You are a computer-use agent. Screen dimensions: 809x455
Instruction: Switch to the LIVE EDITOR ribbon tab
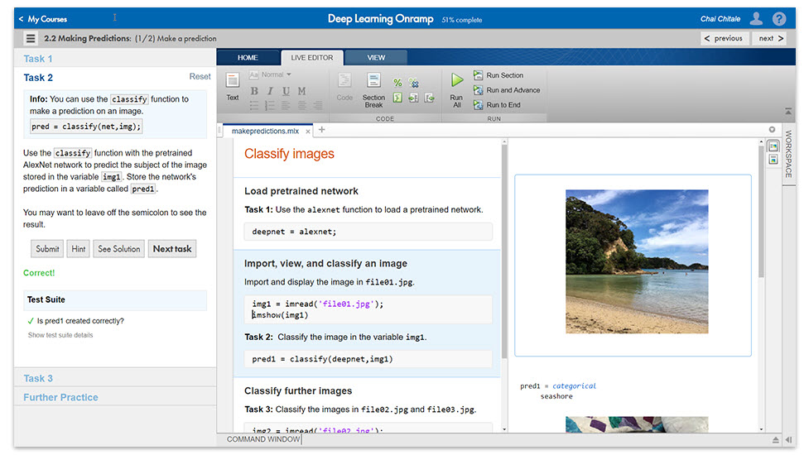(311, 58)
